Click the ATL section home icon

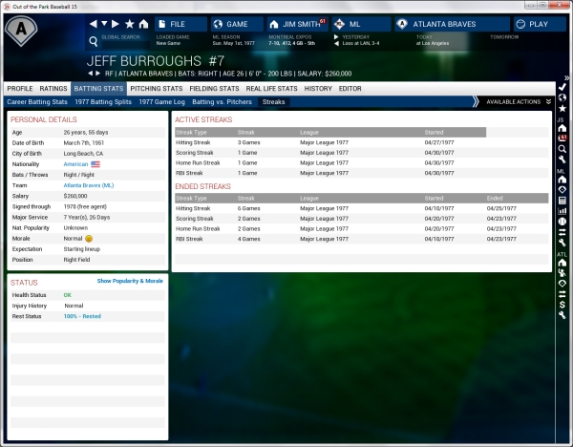click(562, 263)
